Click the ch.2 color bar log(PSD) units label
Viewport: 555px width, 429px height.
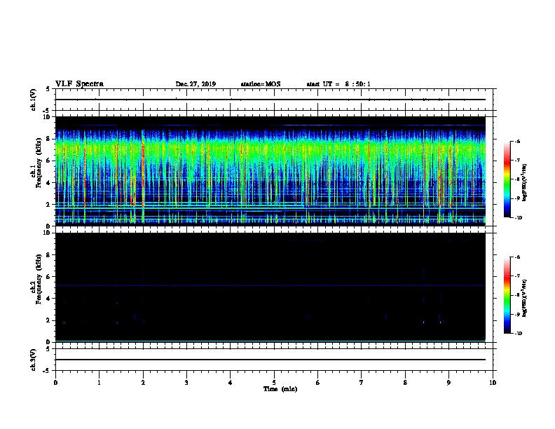(x=525, y=298)
